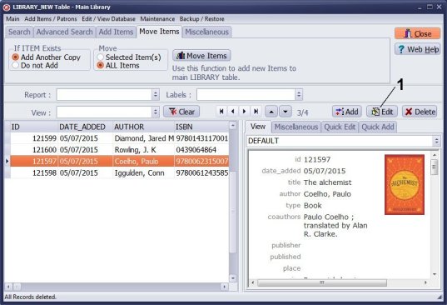The height and width of the screenshot is (305, 447).
Task: Select row with Coelho, Paulo
Action: coord(119,161)
